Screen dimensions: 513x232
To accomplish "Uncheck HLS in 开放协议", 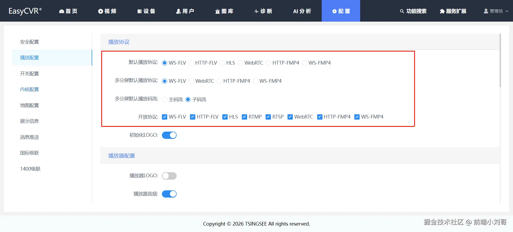I will tap(225, 117).
